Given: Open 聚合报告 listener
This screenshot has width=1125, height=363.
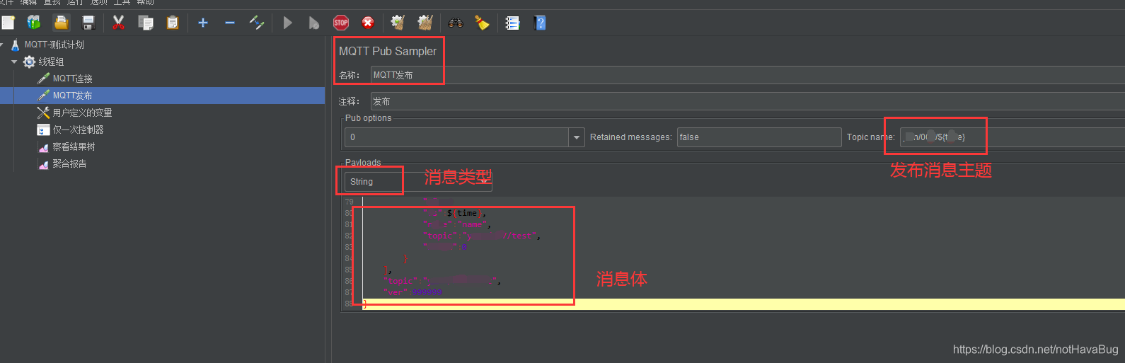Looking at the screenshot, I should point(69,163).
